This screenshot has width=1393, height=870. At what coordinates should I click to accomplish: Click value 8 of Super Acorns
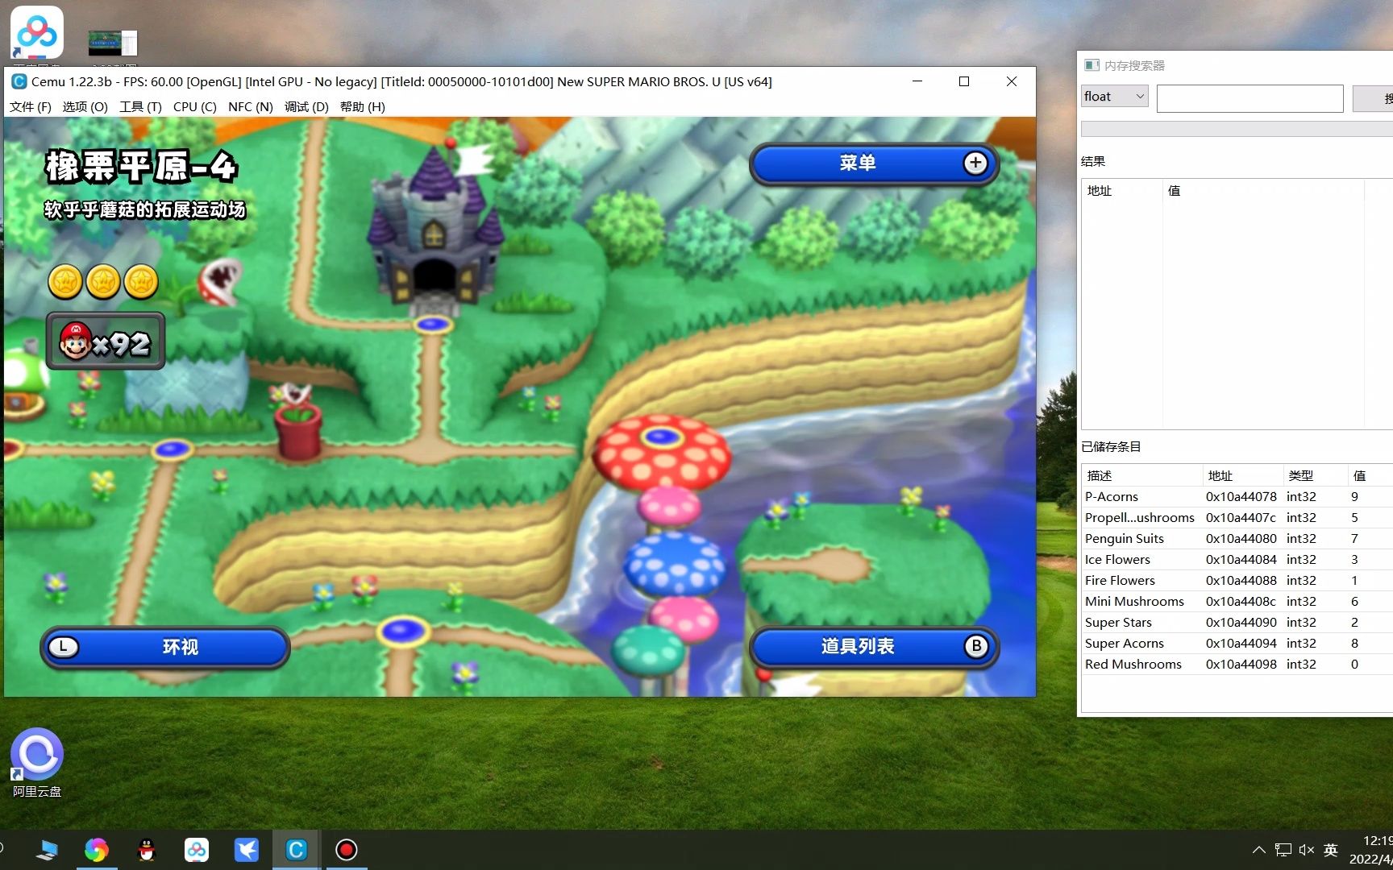(1354, 644)
